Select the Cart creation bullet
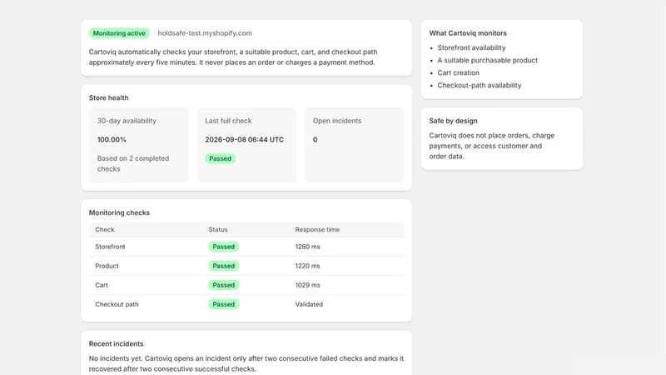 (458, 72)
